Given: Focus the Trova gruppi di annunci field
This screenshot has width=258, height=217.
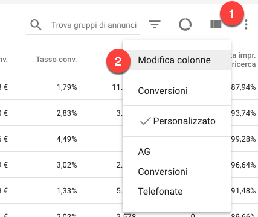Looking at the screenshot, I should (94, 25).
